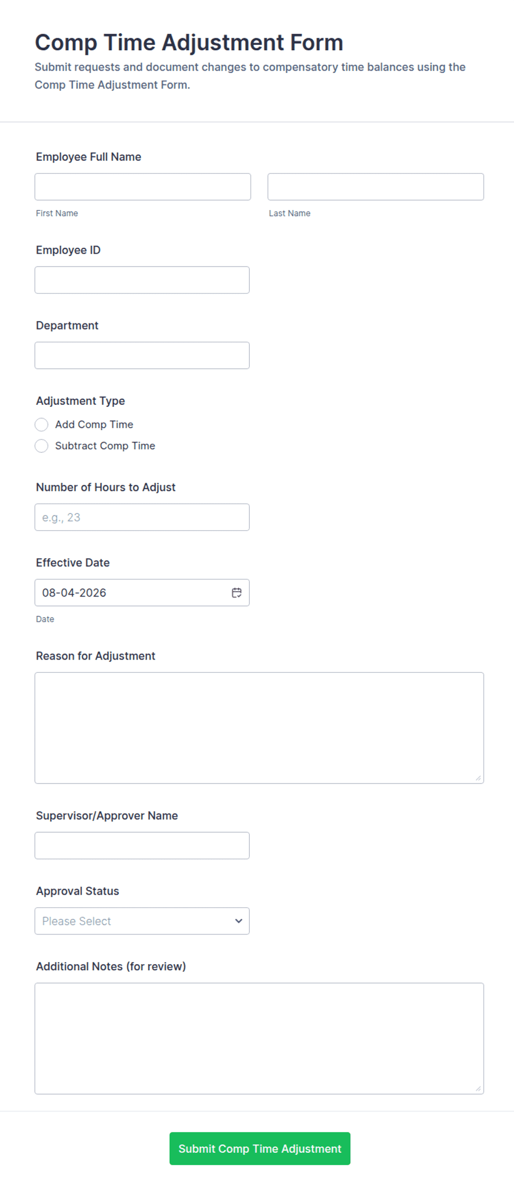Image resolution: width=514 pixels, height=1192 pixels.
Task: Click the Subtract Comp Time label text
Action: click(x=105, y=446)
